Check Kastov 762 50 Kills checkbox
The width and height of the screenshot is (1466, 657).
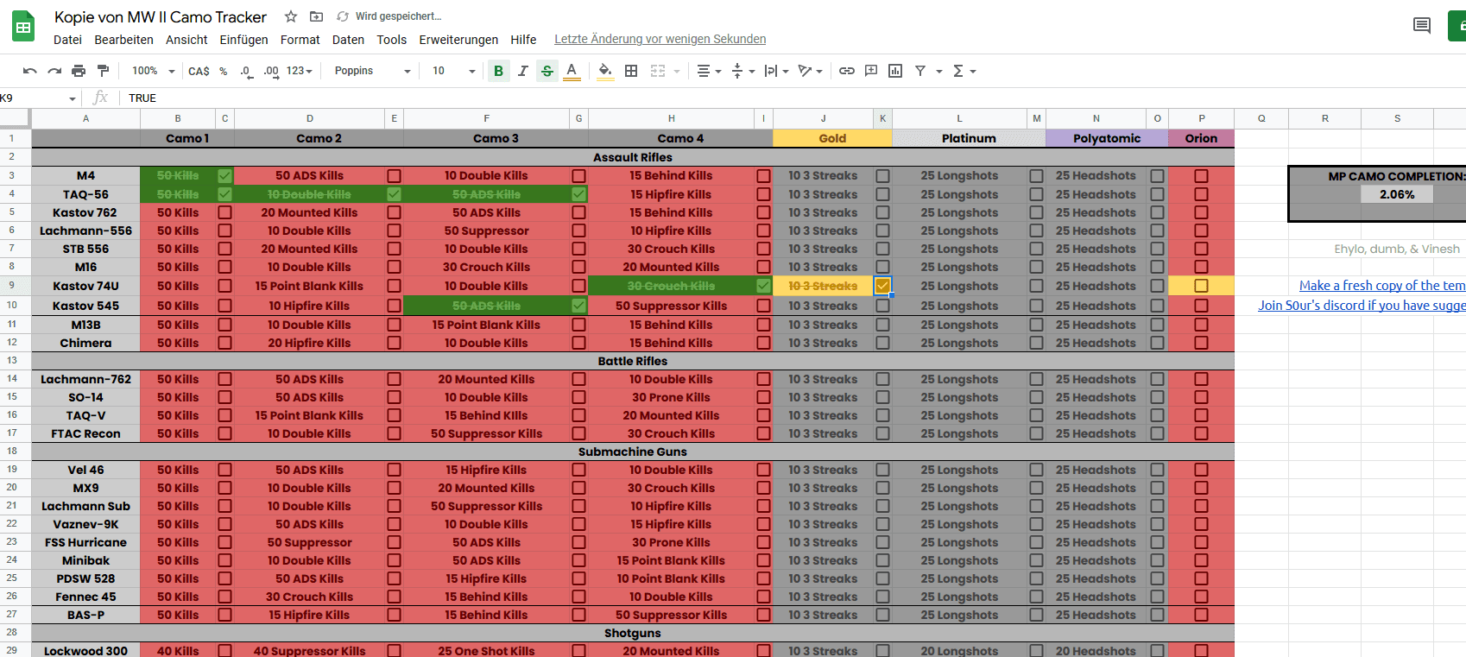(x=224, y=212)
